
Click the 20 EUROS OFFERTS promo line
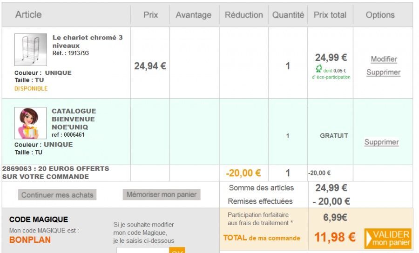pyautogui.click(x=55, y=173)
